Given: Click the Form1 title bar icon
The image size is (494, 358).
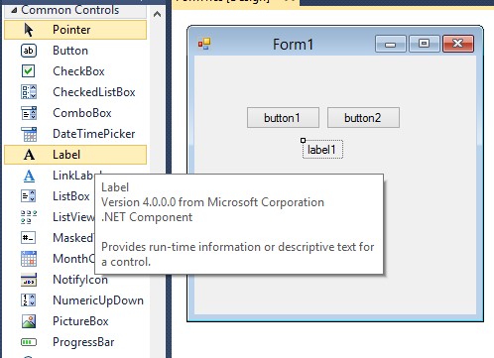Looking at the screenshot, I should point(204,44).
